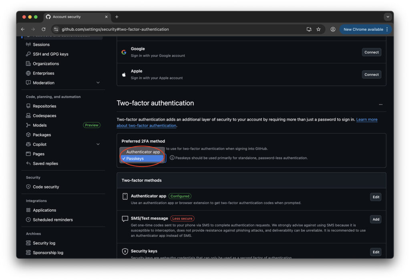410x280 pixels.
Task: Add SMS/Text message method
Action: (376, 219)
